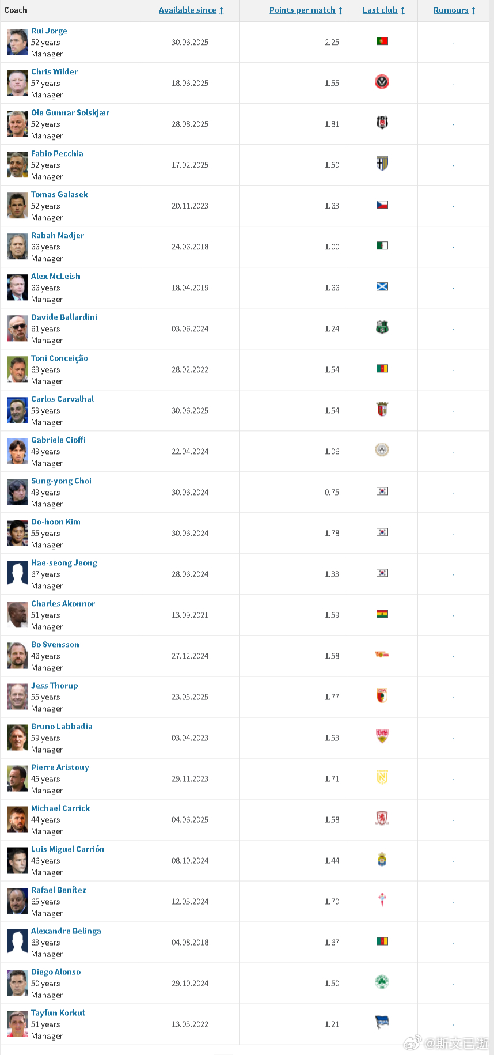Sort table by Points per match
The width and height of the screenshot is (494, 1055).
click(306, 10)
